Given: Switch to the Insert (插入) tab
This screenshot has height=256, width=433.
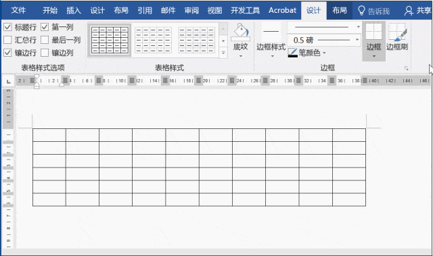Looking at the screenshot, I should [74, 11].
